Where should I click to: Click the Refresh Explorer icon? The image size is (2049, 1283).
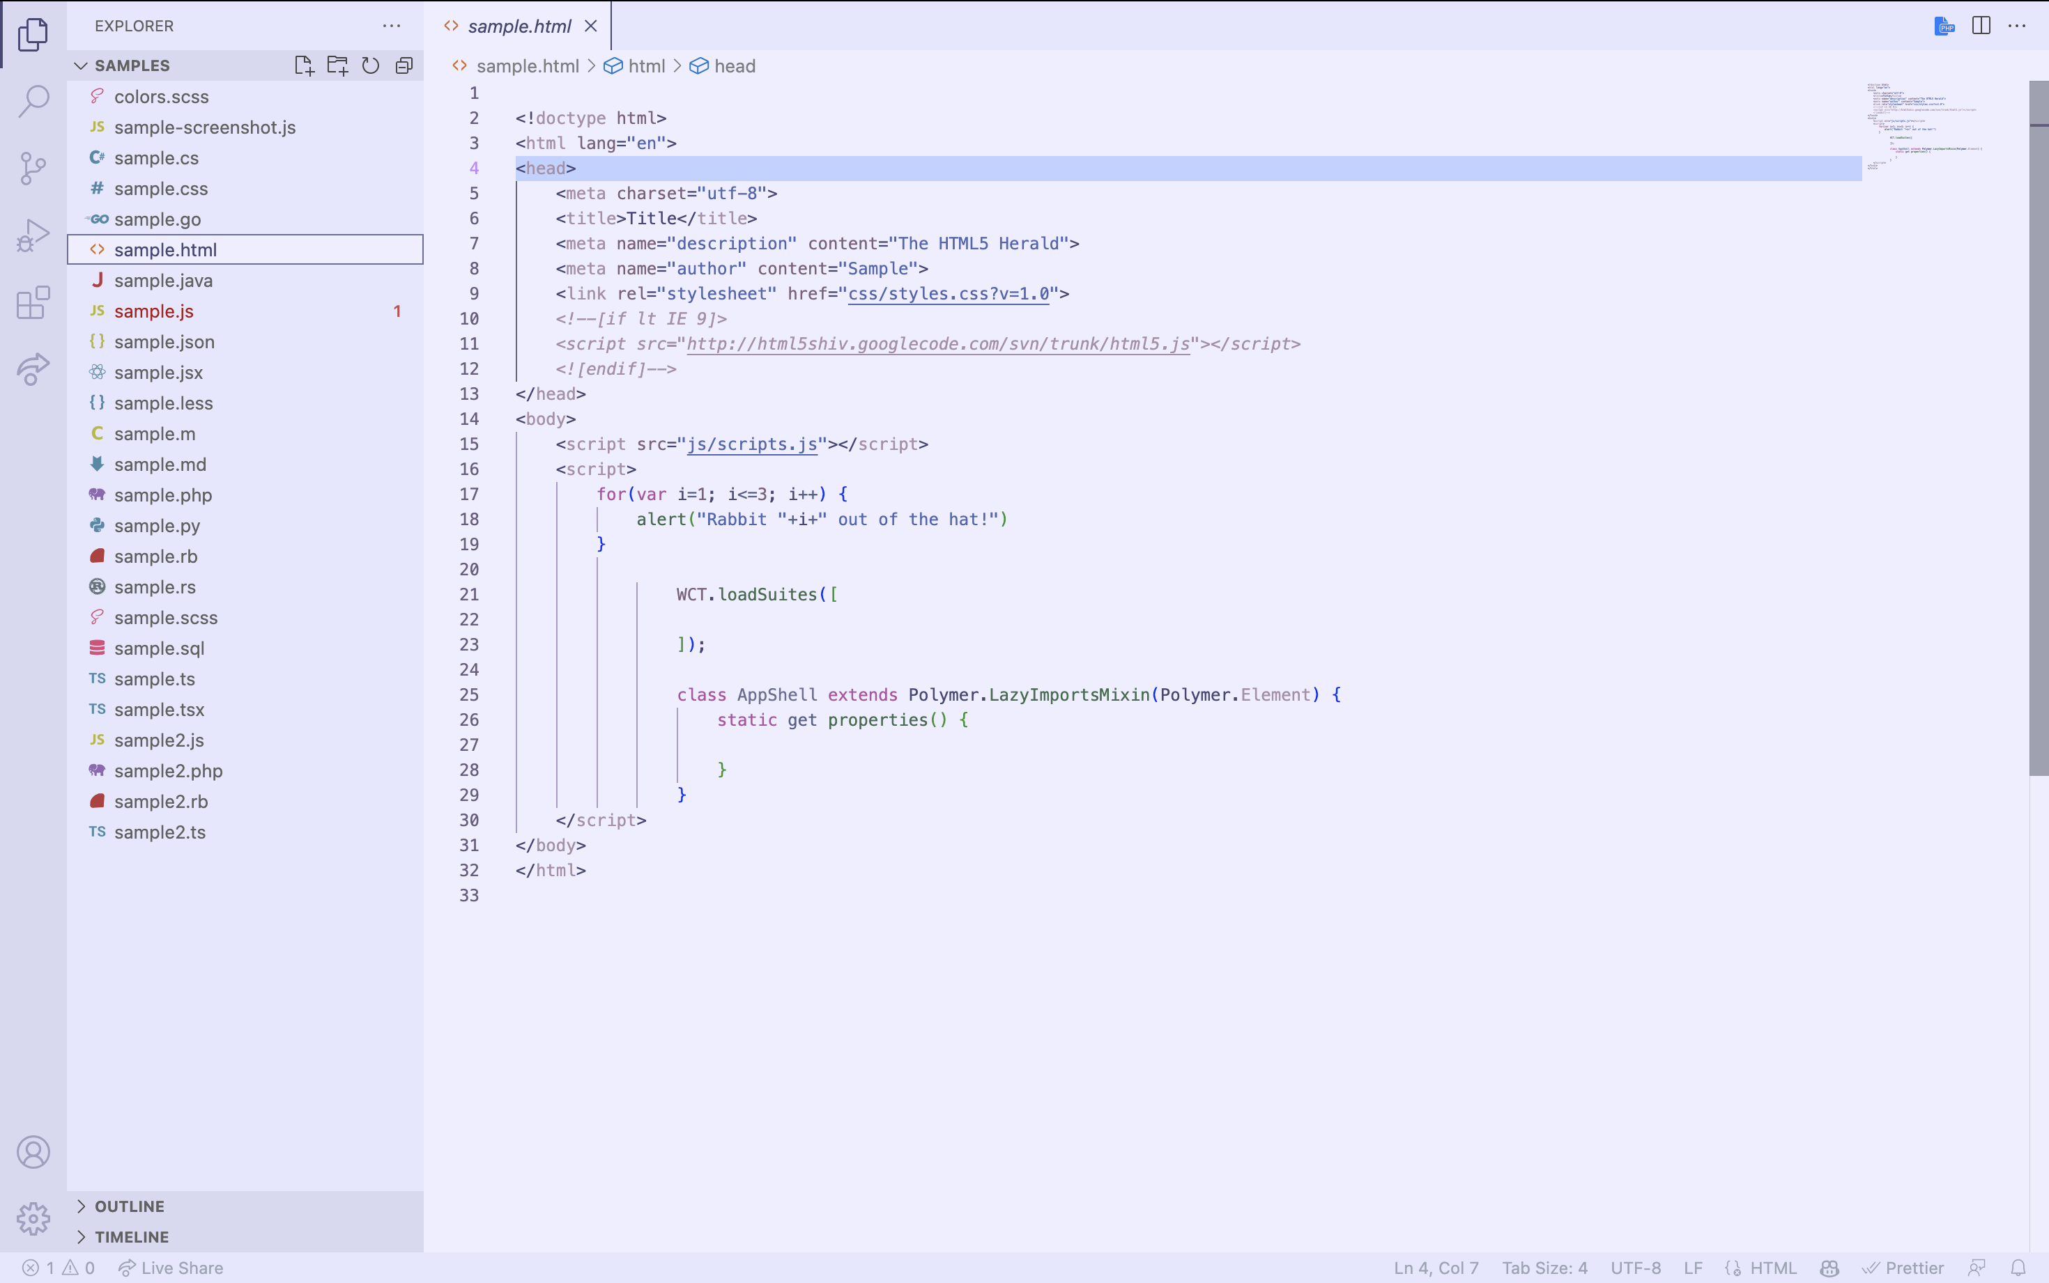coord(369,65)
